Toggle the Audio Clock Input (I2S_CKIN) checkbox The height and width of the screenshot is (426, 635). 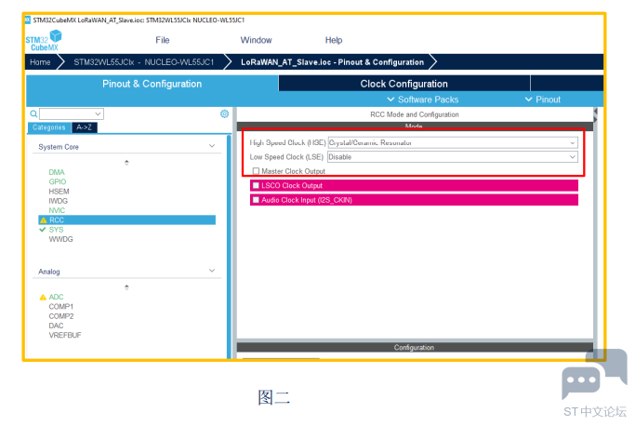[256, 200]
